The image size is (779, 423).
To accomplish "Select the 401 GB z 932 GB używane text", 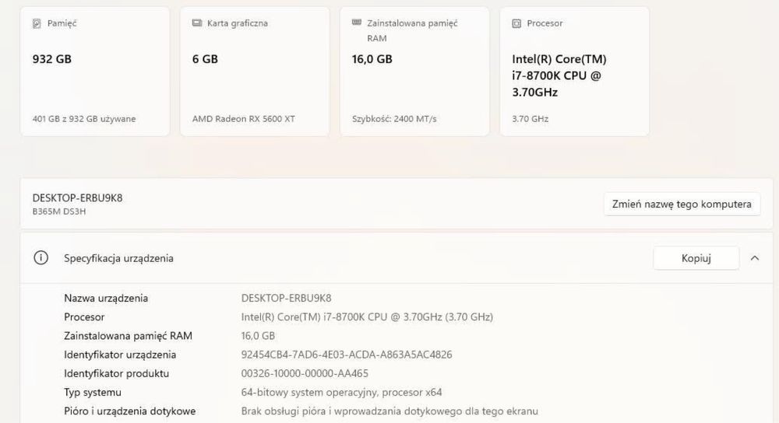I will coord(84,119).
